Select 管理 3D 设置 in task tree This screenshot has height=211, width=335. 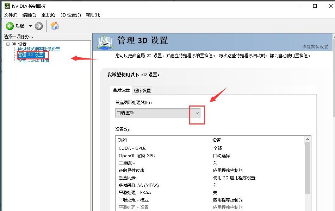click(31, 55)
